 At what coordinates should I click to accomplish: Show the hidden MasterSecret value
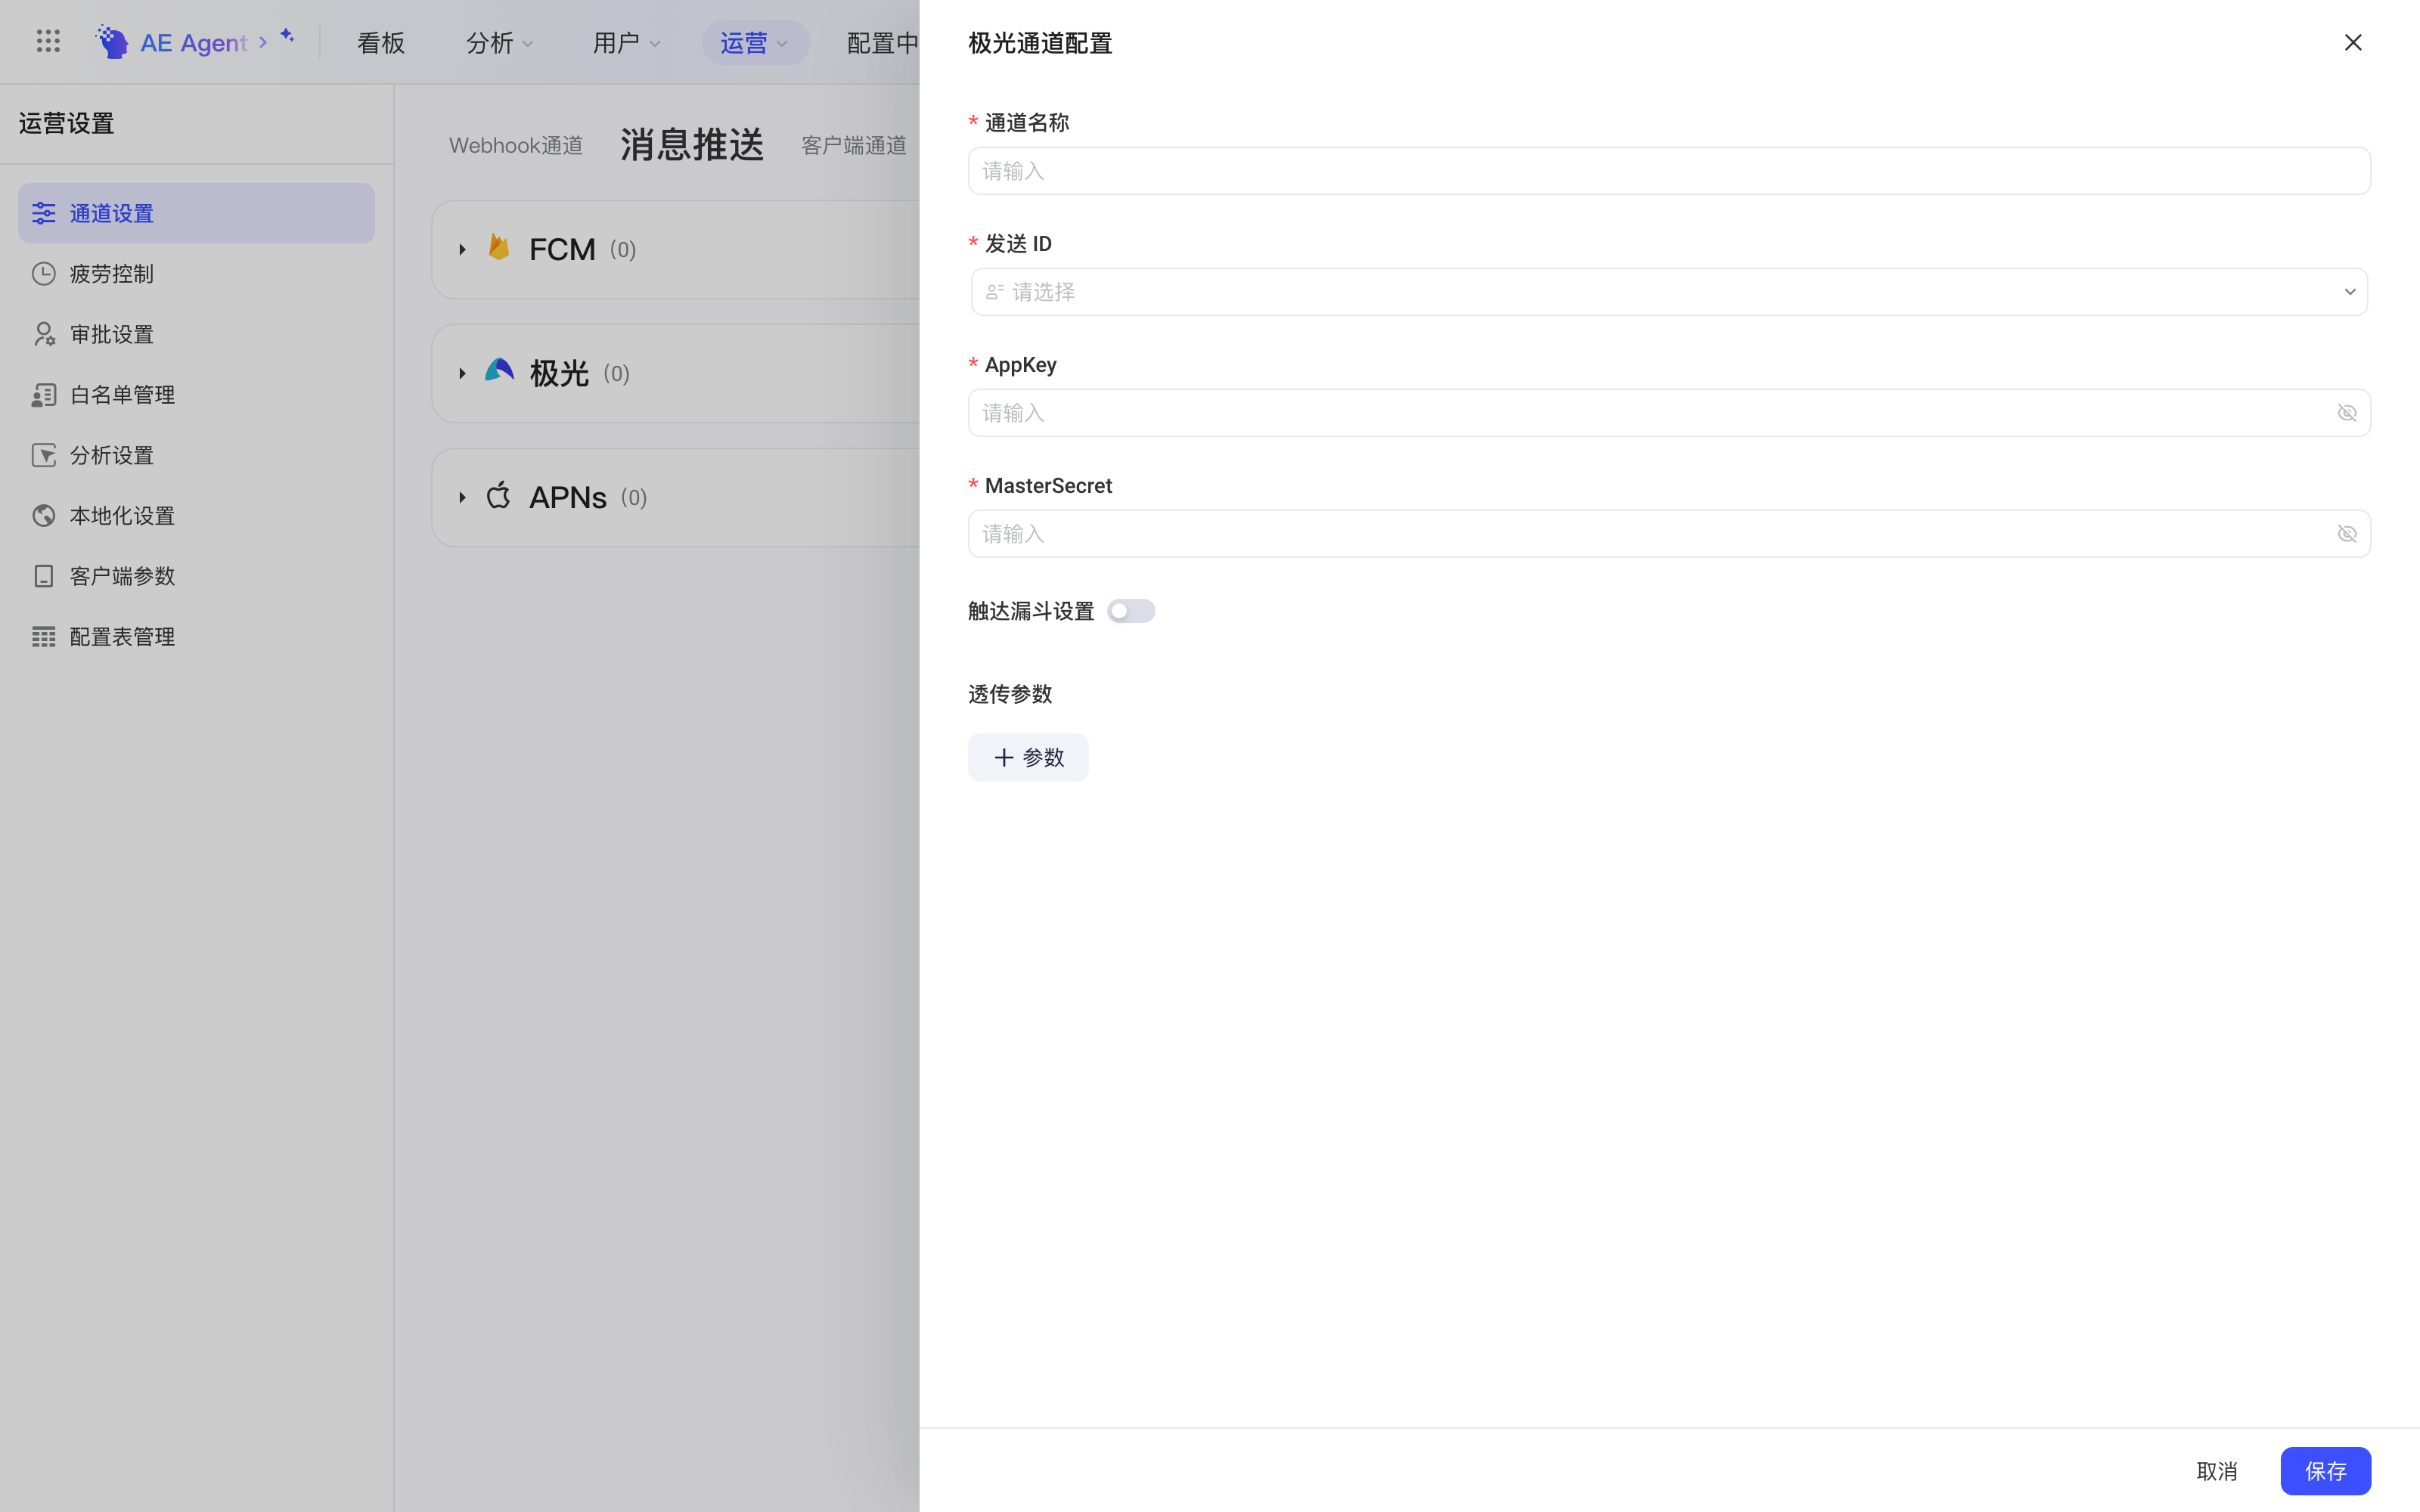(2347, 534)
